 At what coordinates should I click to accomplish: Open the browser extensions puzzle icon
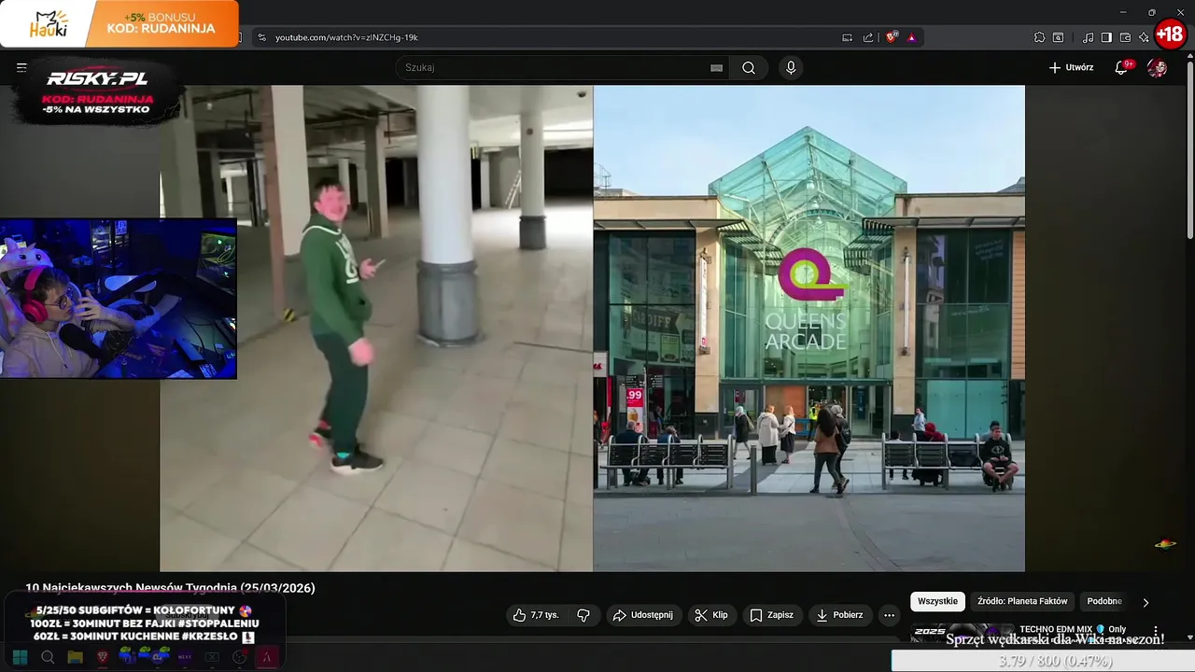1039,37
